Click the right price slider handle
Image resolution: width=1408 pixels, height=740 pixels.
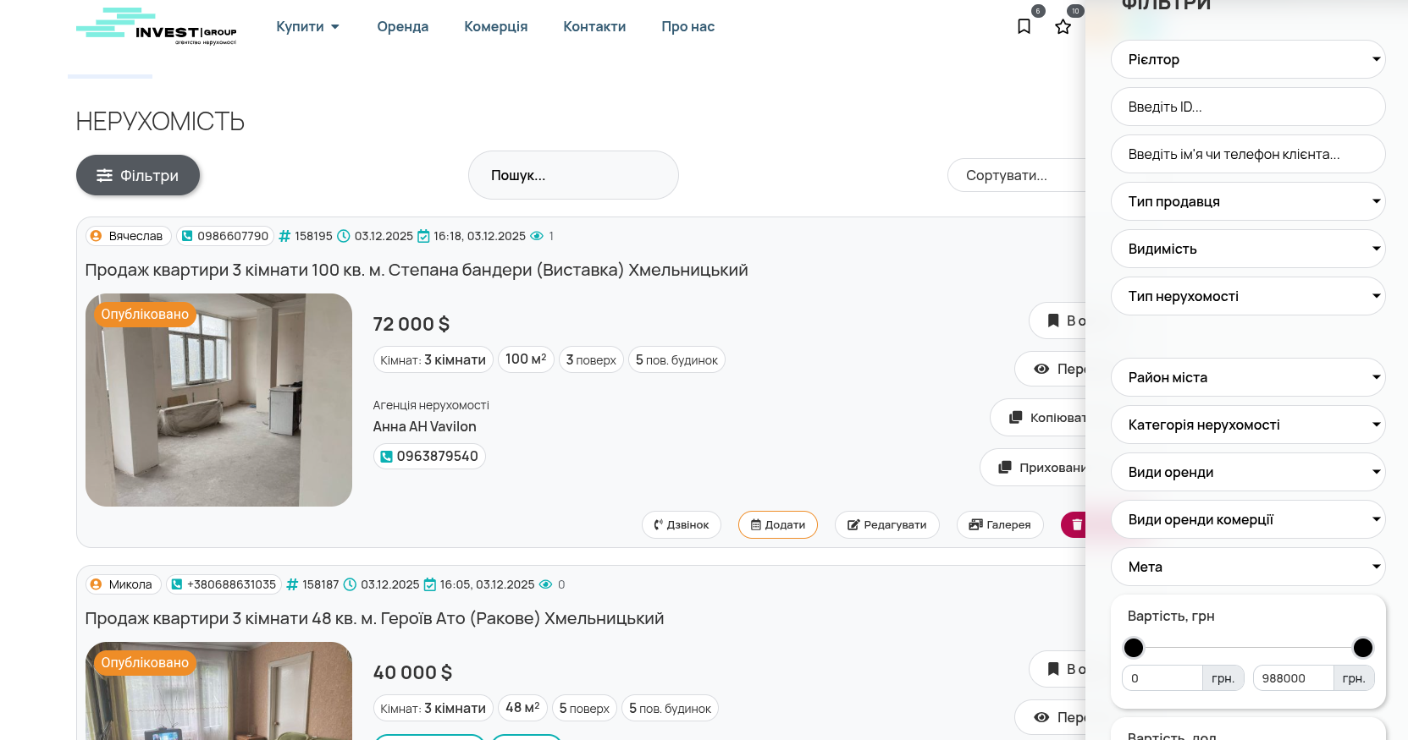[x=1362, y=648]
